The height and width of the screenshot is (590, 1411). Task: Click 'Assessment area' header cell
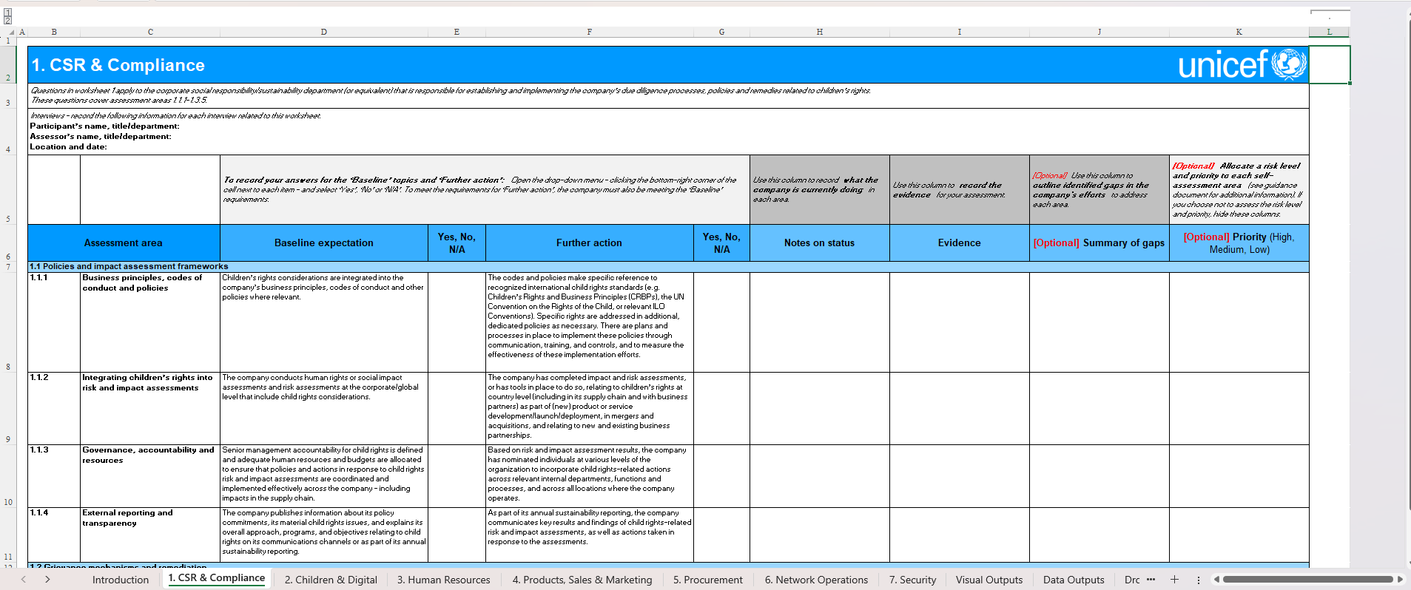click(x=124, y=243)
